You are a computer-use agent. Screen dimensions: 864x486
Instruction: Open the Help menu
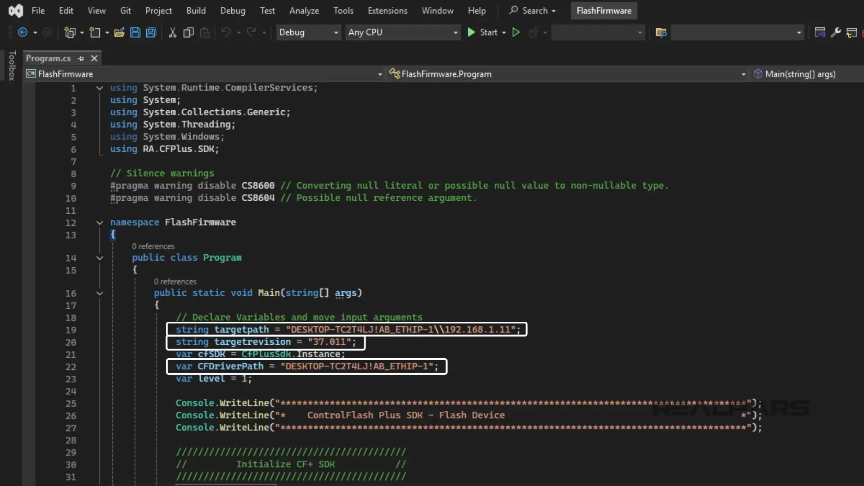pos(477,10)
